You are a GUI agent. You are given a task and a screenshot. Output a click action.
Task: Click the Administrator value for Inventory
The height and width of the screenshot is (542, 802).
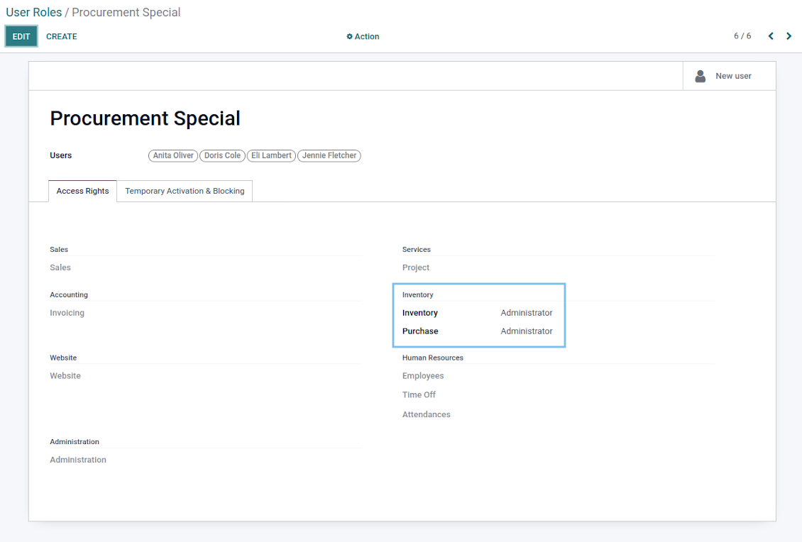point(527,313)
